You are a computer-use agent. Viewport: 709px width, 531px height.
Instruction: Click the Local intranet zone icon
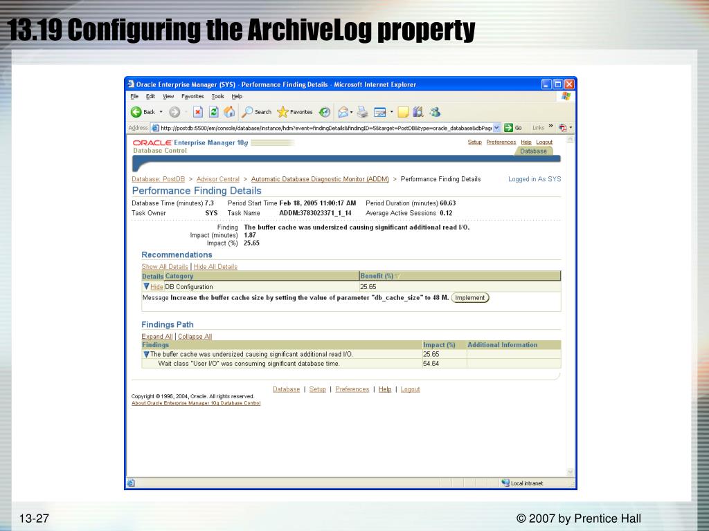[x=505, y=483]
